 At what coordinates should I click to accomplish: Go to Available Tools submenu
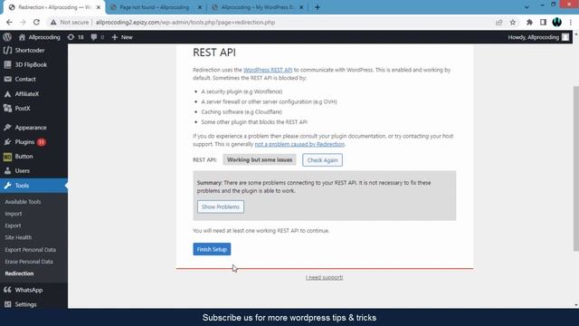point(23,202)
